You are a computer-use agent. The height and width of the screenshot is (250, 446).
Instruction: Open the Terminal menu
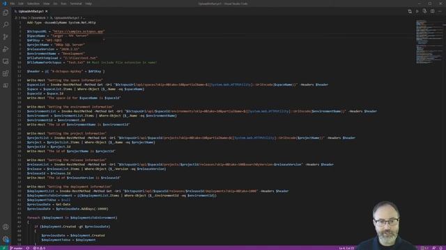(76, 3)
